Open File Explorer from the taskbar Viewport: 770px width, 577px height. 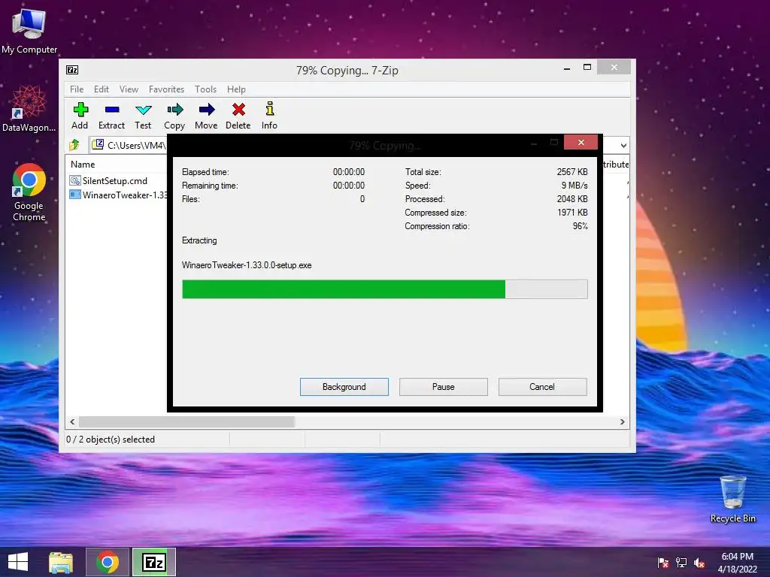[61, 562]
